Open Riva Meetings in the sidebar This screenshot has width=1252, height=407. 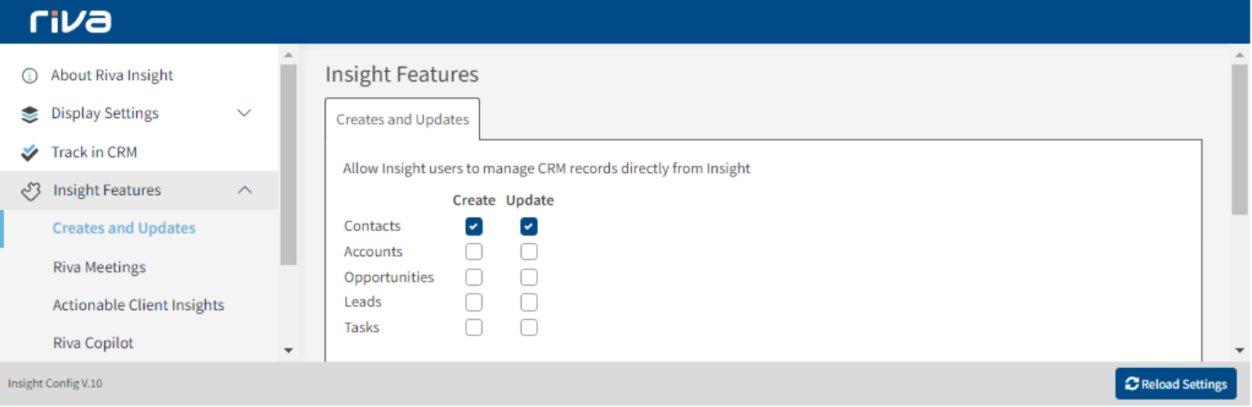point(100,268)
